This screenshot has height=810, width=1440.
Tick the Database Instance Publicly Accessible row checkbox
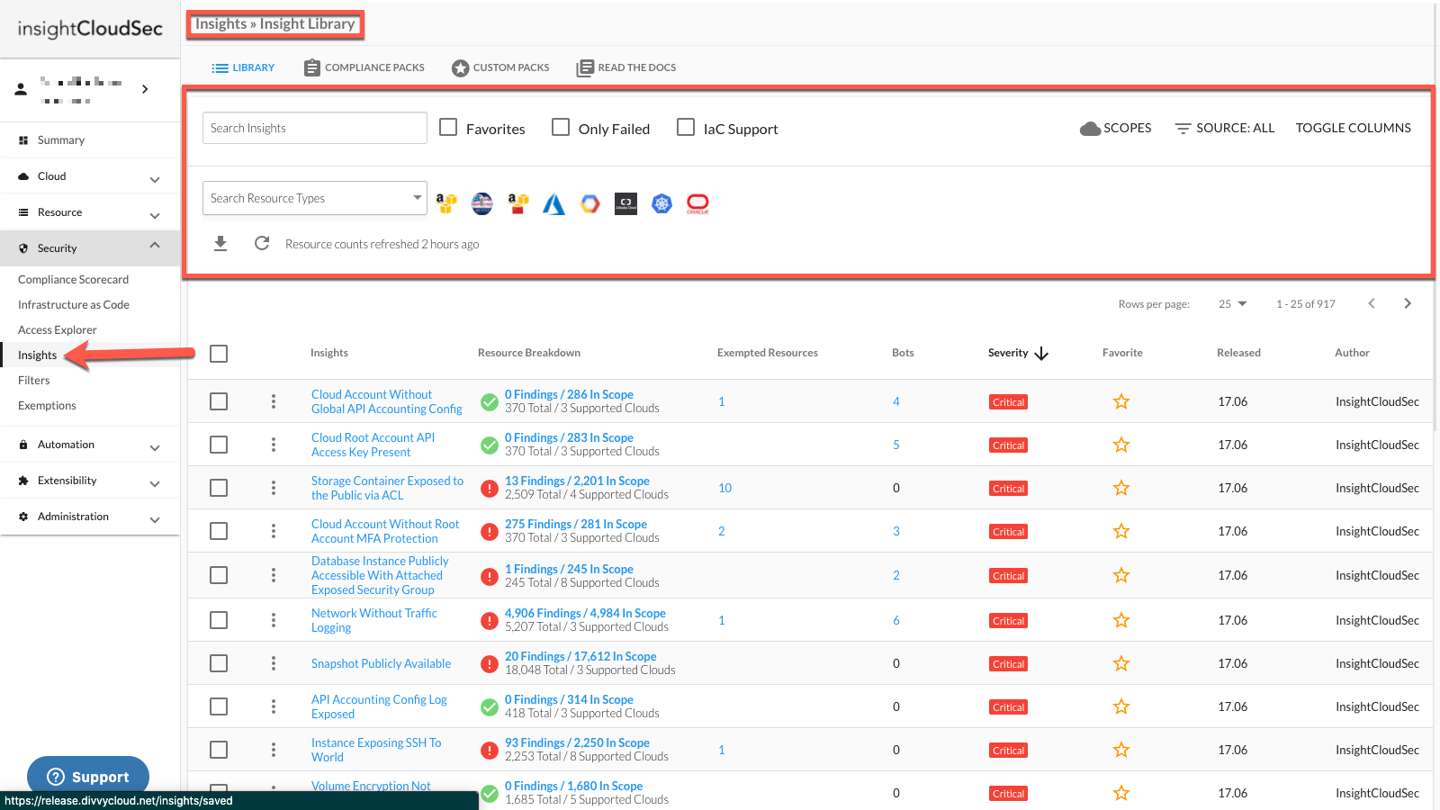pos(219,575)
